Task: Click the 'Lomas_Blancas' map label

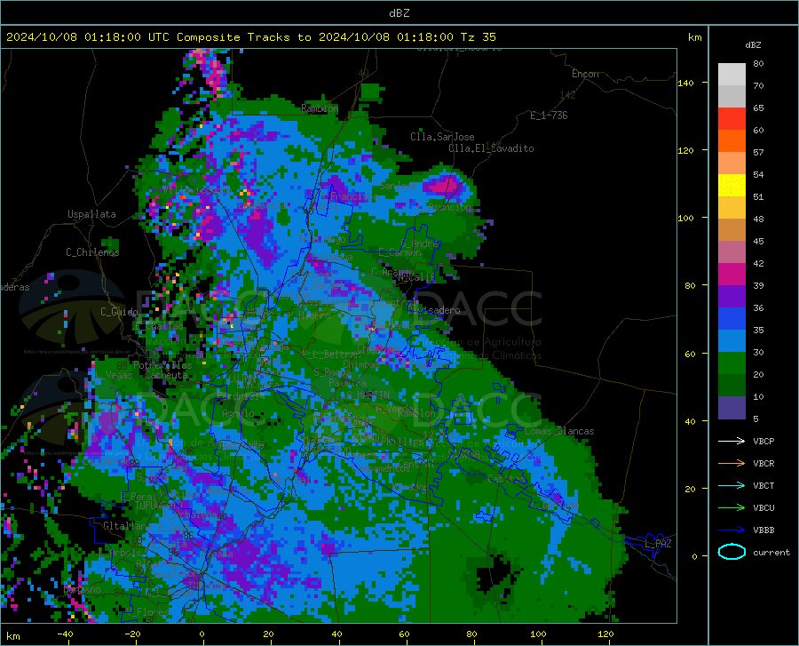Action: (559, 431)
